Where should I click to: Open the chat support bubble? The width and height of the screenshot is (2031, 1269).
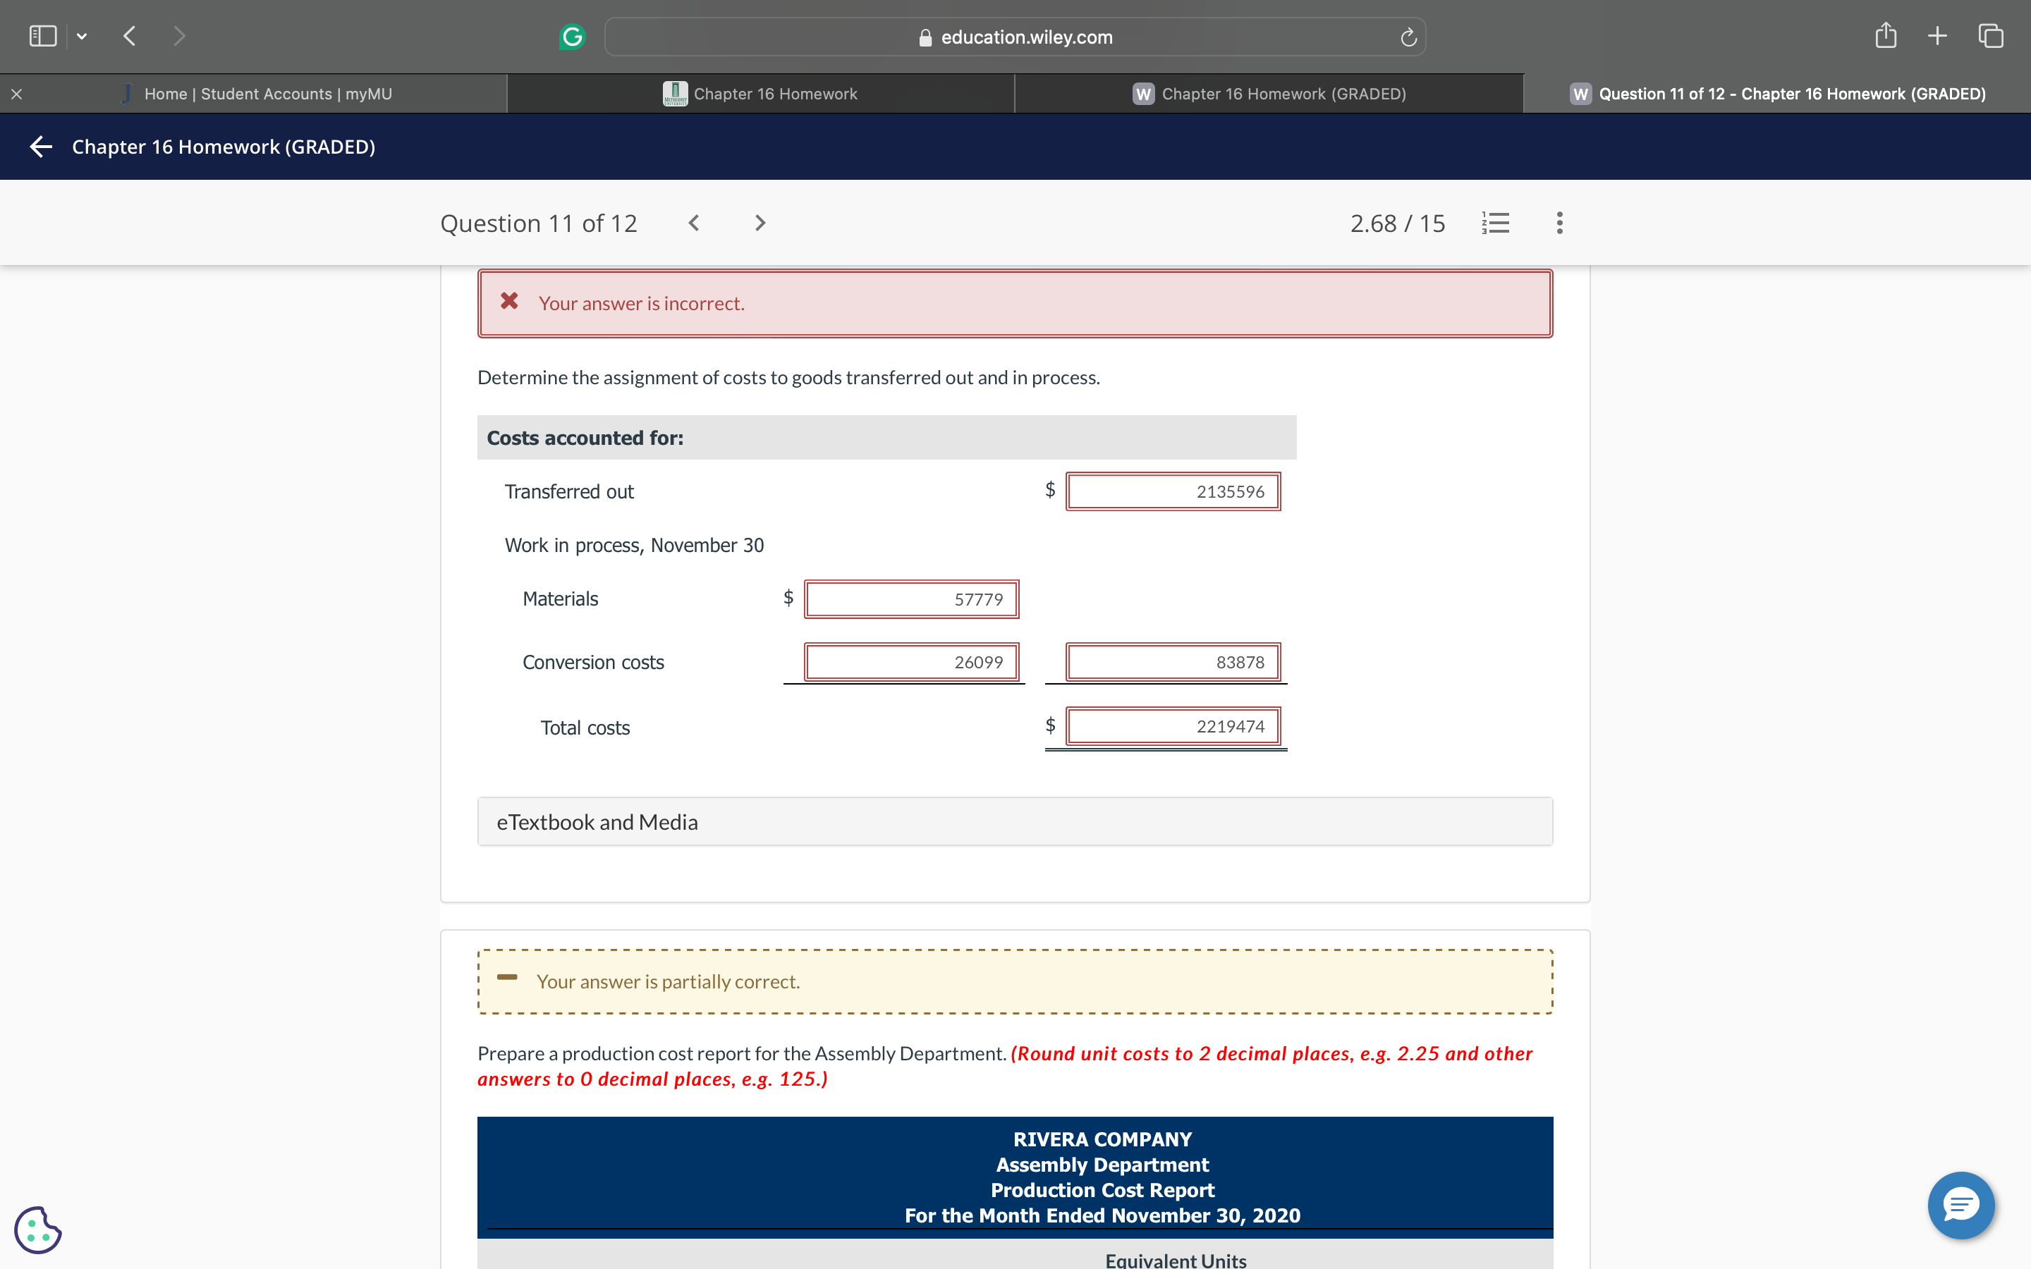tap(1960, 1206)
